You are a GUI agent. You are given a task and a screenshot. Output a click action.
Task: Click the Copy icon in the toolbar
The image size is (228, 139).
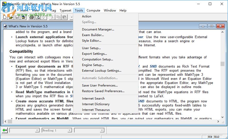(58, 17)
